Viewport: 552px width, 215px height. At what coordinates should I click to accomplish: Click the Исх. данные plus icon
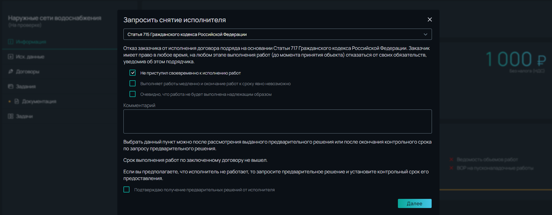[11, 57]
